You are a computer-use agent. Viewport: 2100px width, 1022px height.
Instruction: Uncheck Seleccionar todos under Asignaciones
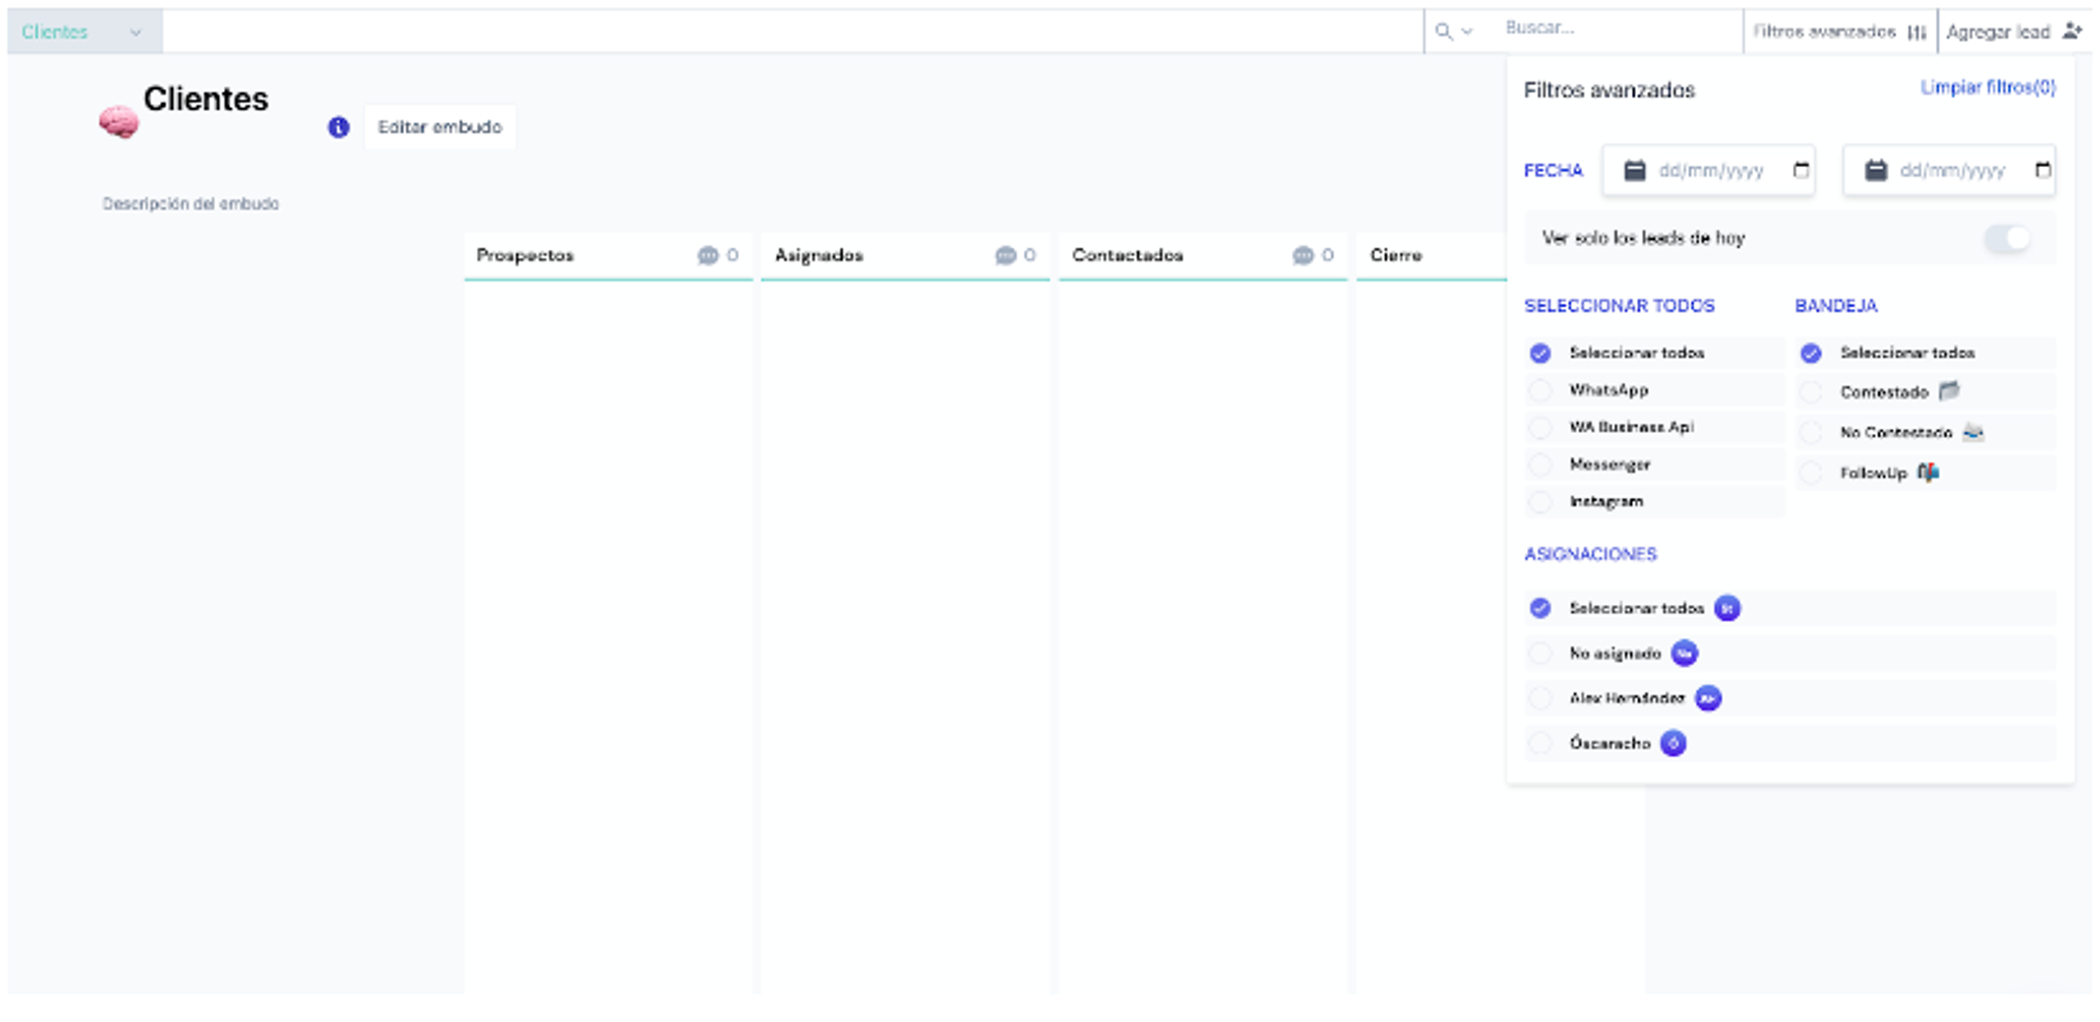[x=1540, y=608]
